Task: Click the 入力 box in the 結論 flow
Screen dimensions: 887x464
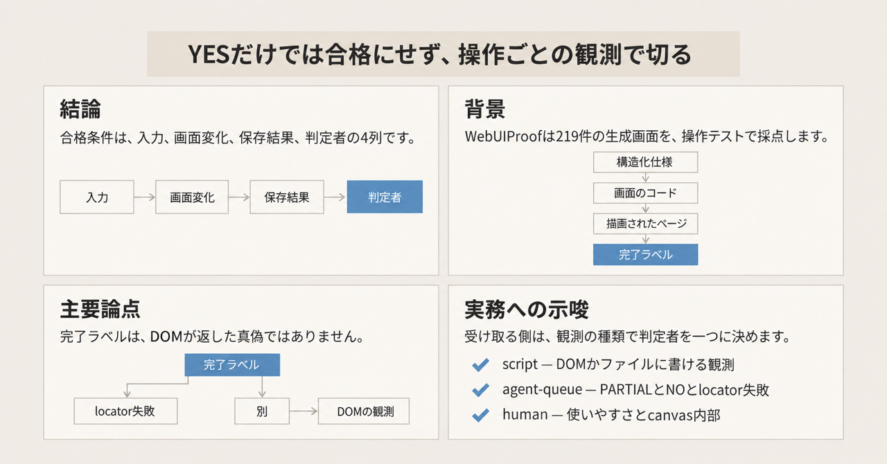Action: pyautogui.click(x=97, y=197)
